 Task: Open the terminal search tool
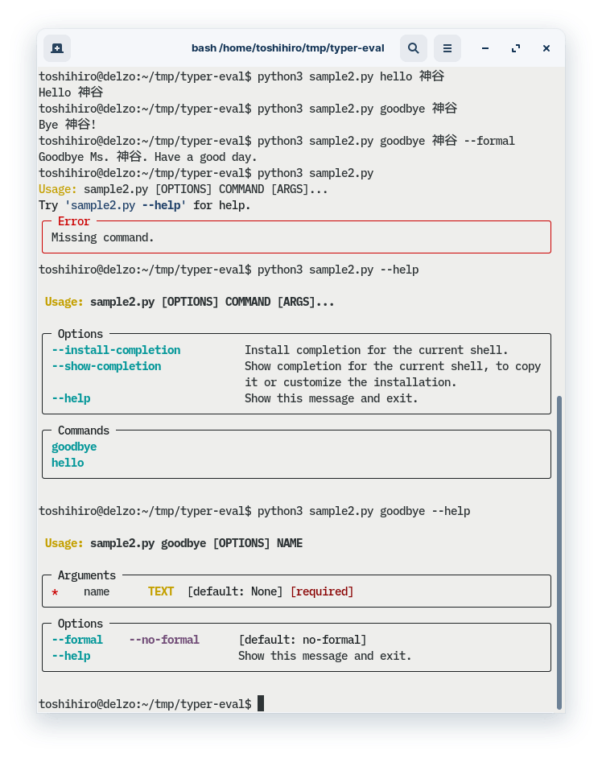coord(414,48)
